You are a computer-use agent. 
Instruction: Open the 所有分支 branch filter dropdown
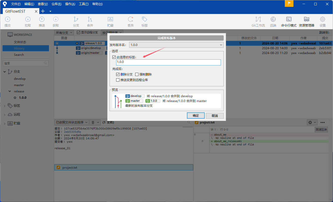64,33
